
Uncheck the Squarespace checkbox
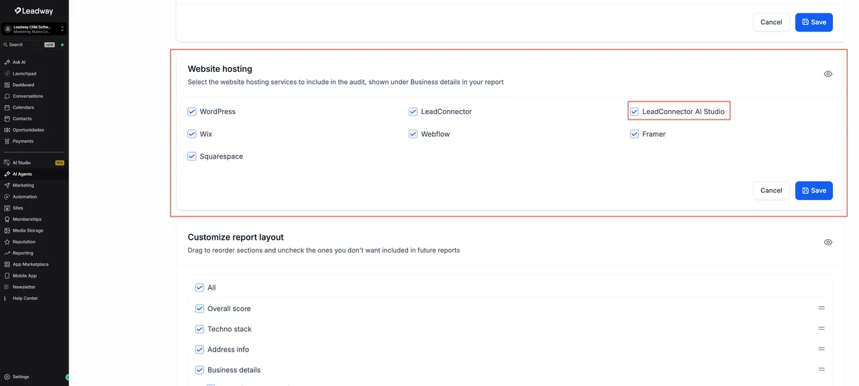tap(192, 156)
